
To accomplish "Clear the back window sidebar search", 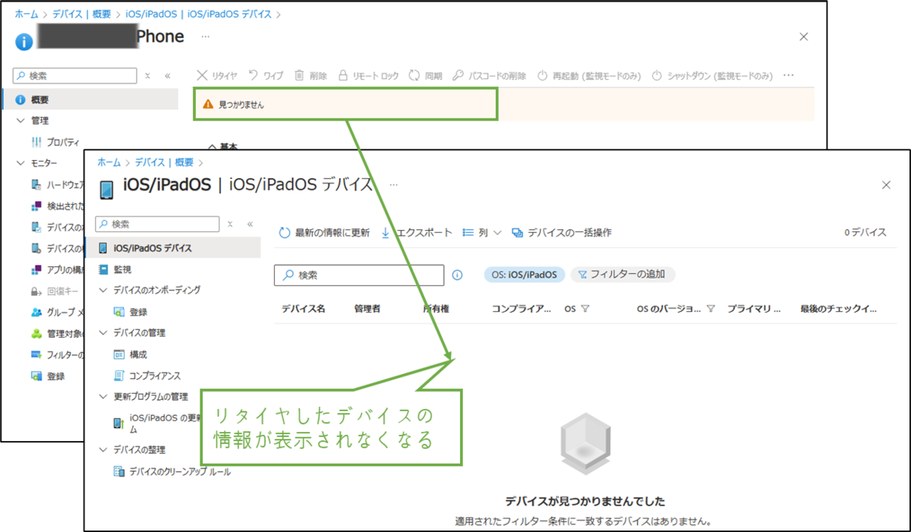I will click(x=147, y=76).
